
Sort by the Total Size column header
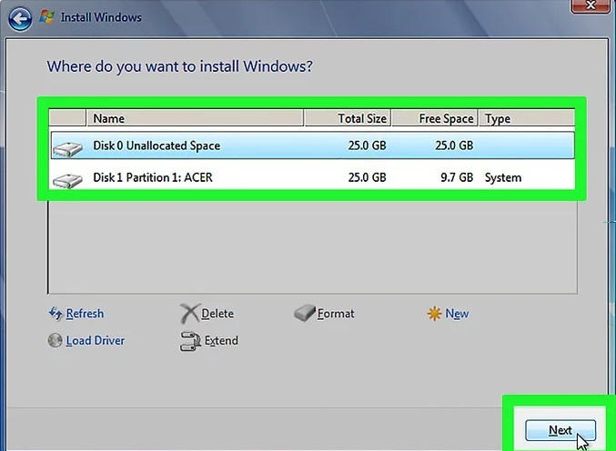coord(348,118)
